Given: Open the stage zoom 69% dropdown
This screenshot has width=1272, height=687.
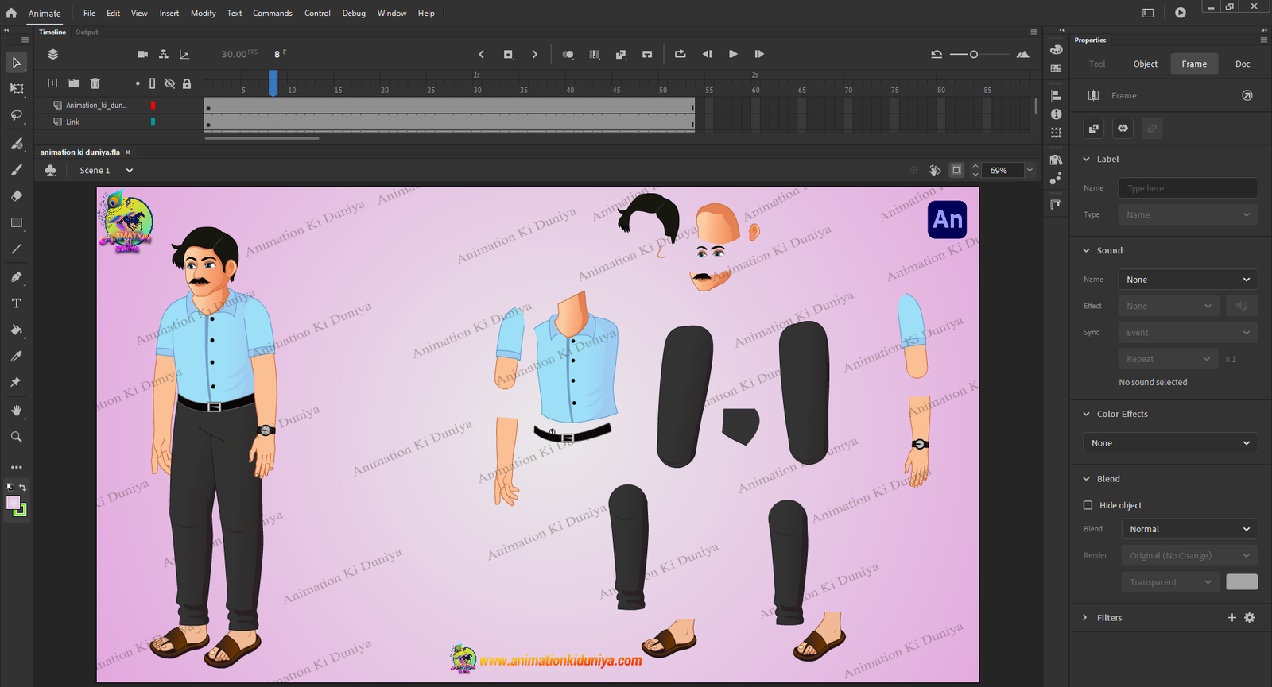Looking at the screenshot, I should (1030, 170).
